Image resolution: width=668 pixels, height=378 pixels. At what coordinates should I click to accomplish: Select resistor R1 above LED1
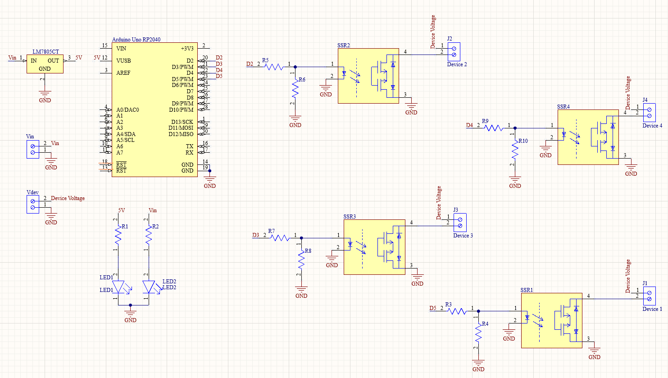[118, 235]
